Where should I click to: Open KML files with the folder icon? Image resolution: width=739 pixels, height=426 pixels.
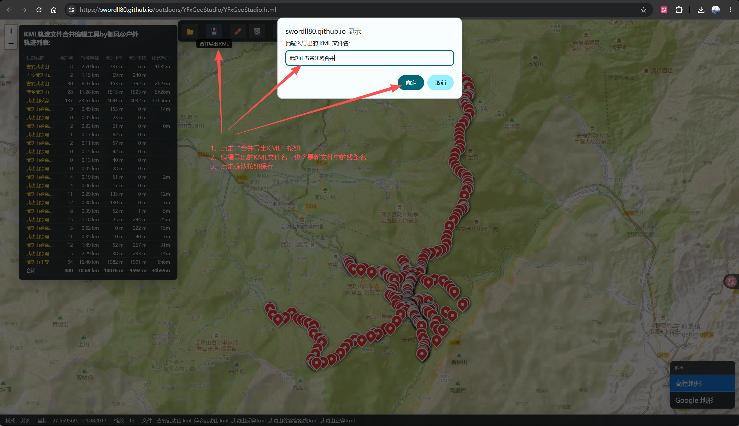coord(190,31)
